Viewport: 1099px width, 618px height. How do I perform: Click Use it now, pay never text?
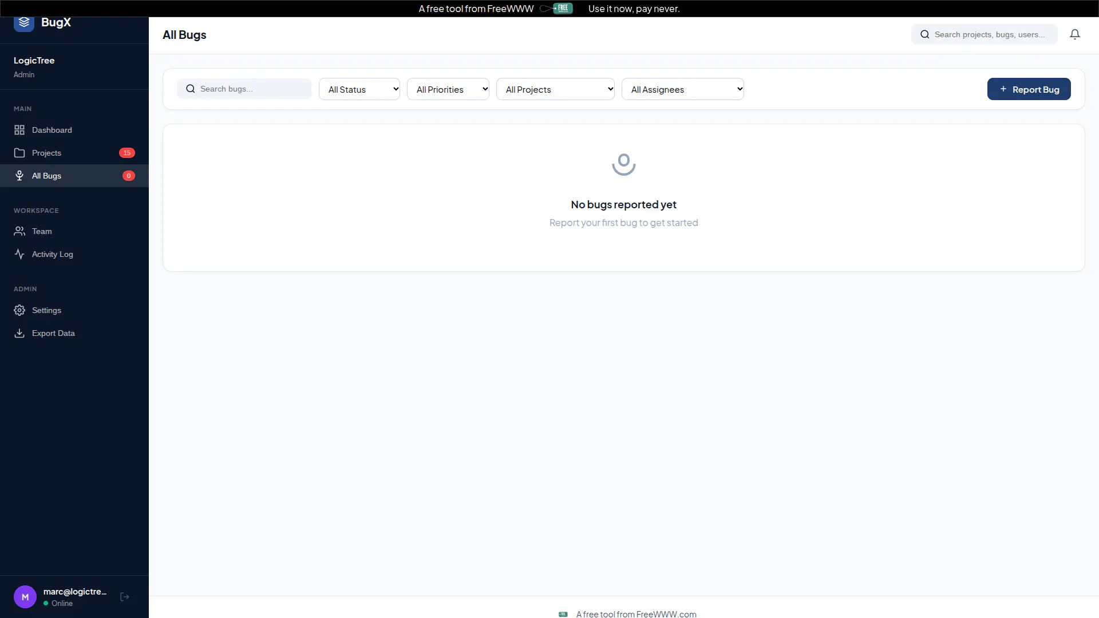(634, 9)
